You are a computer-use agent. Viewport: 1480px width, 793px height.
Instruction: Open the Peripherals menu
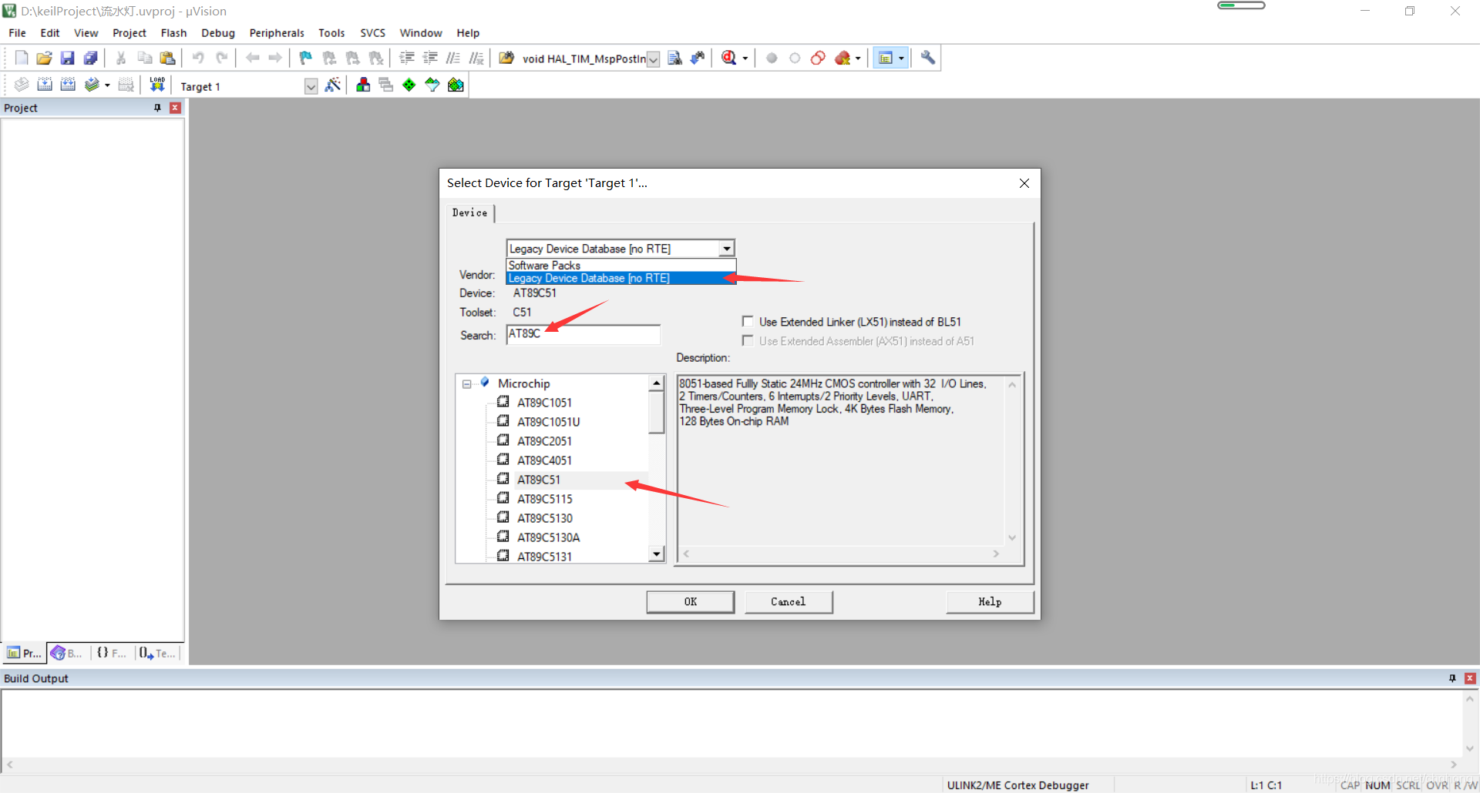[x=277, y=33]
